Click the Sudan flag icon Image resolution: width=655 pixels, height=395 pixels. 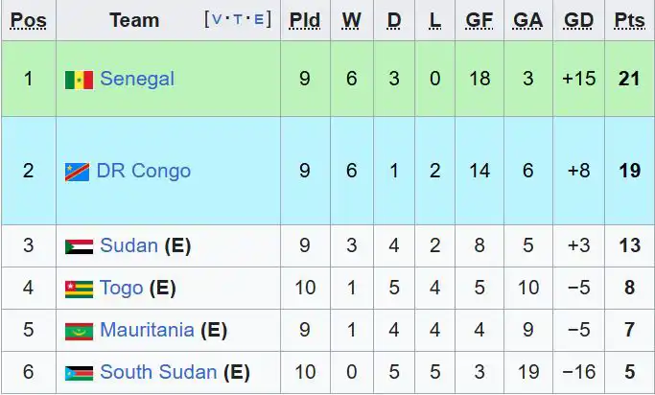[80, 246]
